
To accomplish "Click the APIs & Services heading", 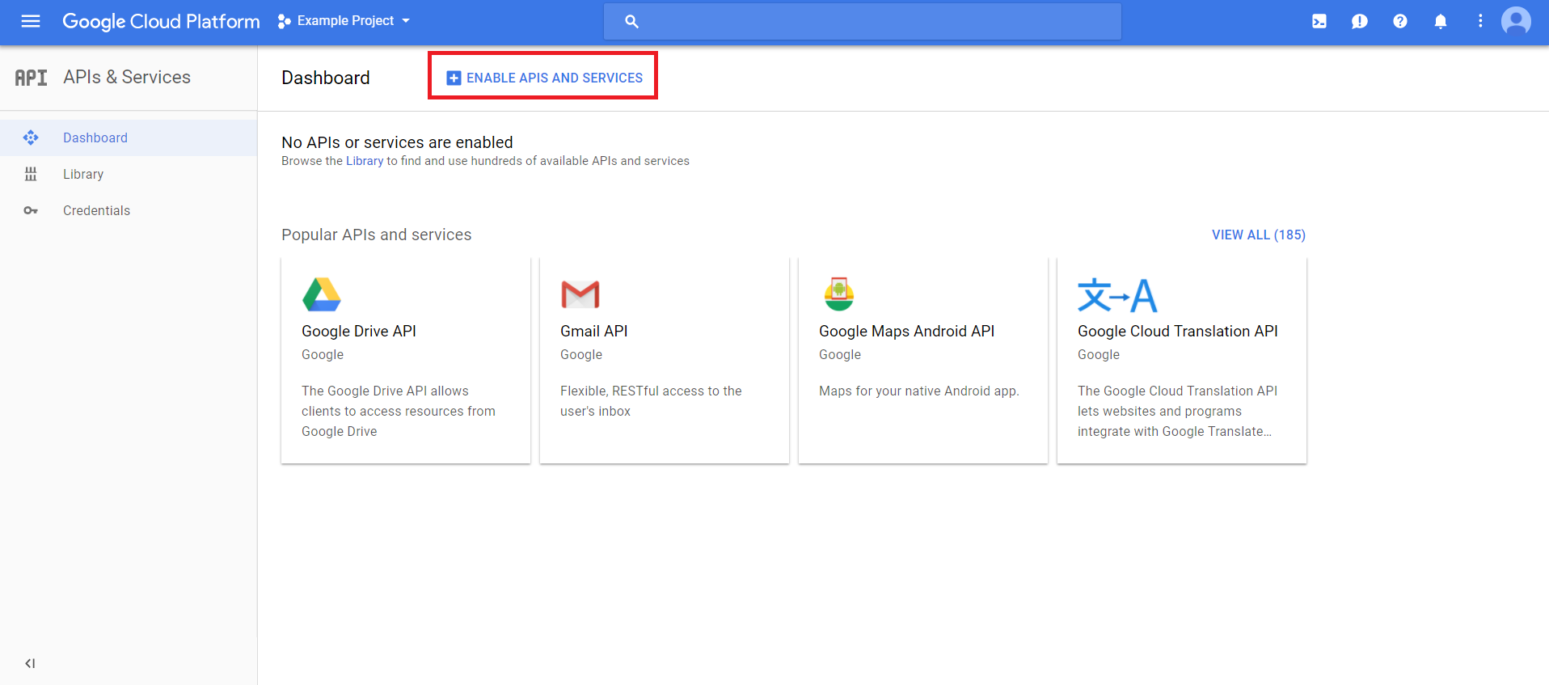I will point(127,77).
